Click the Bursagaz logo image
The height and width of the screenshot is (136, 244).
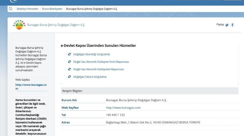point(19,25)
